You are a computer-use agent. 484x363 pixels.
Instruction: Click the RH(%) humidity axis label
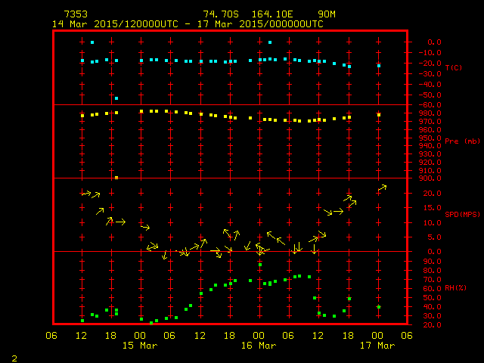457,287
